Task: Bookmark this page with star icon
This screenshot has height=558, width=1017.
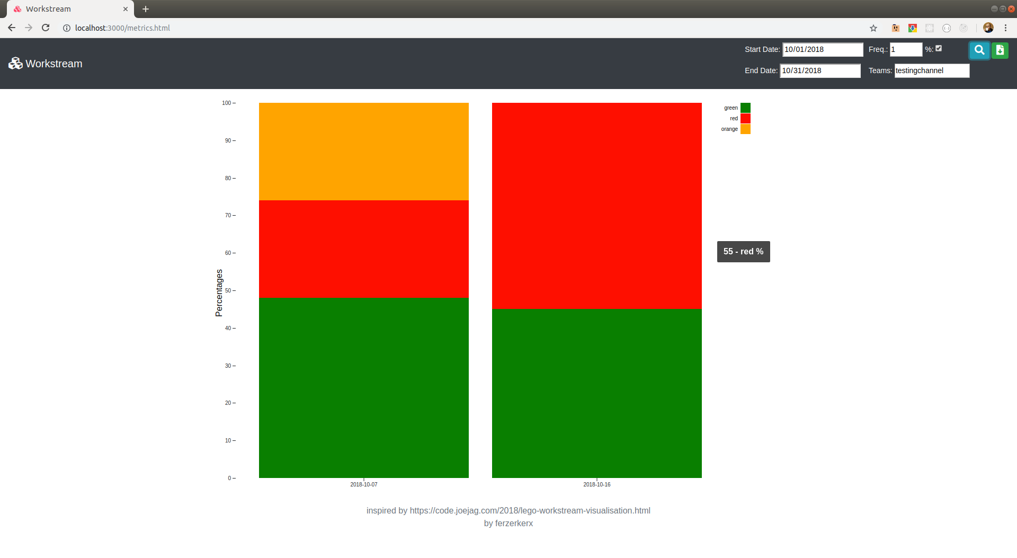Action: 873,28
